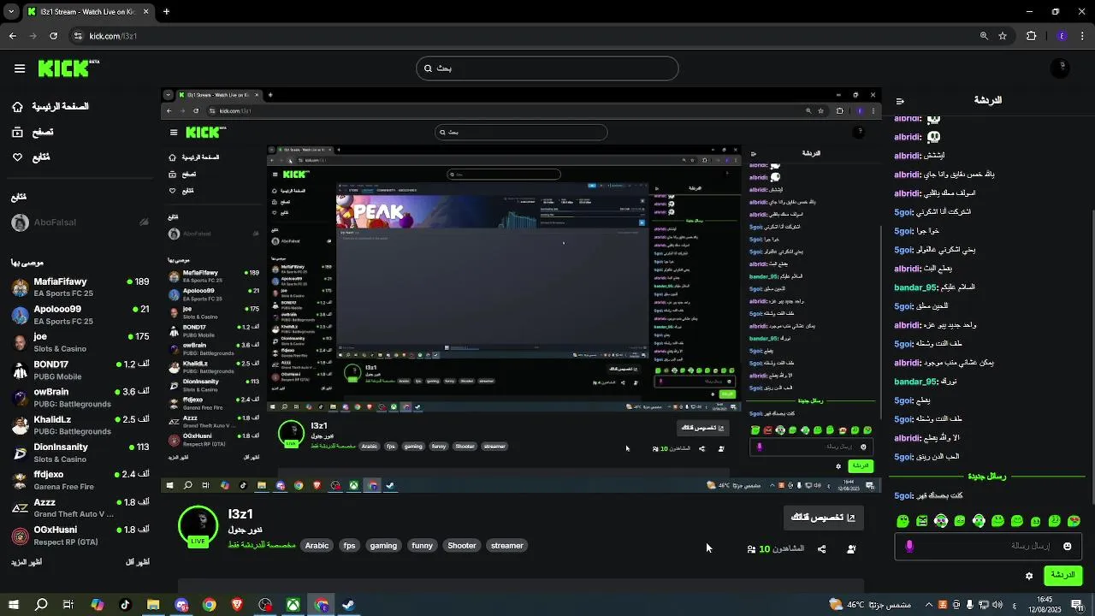Click the fps tag
Viewport: 1095px width, 616px height.
[x=349, y=545]
